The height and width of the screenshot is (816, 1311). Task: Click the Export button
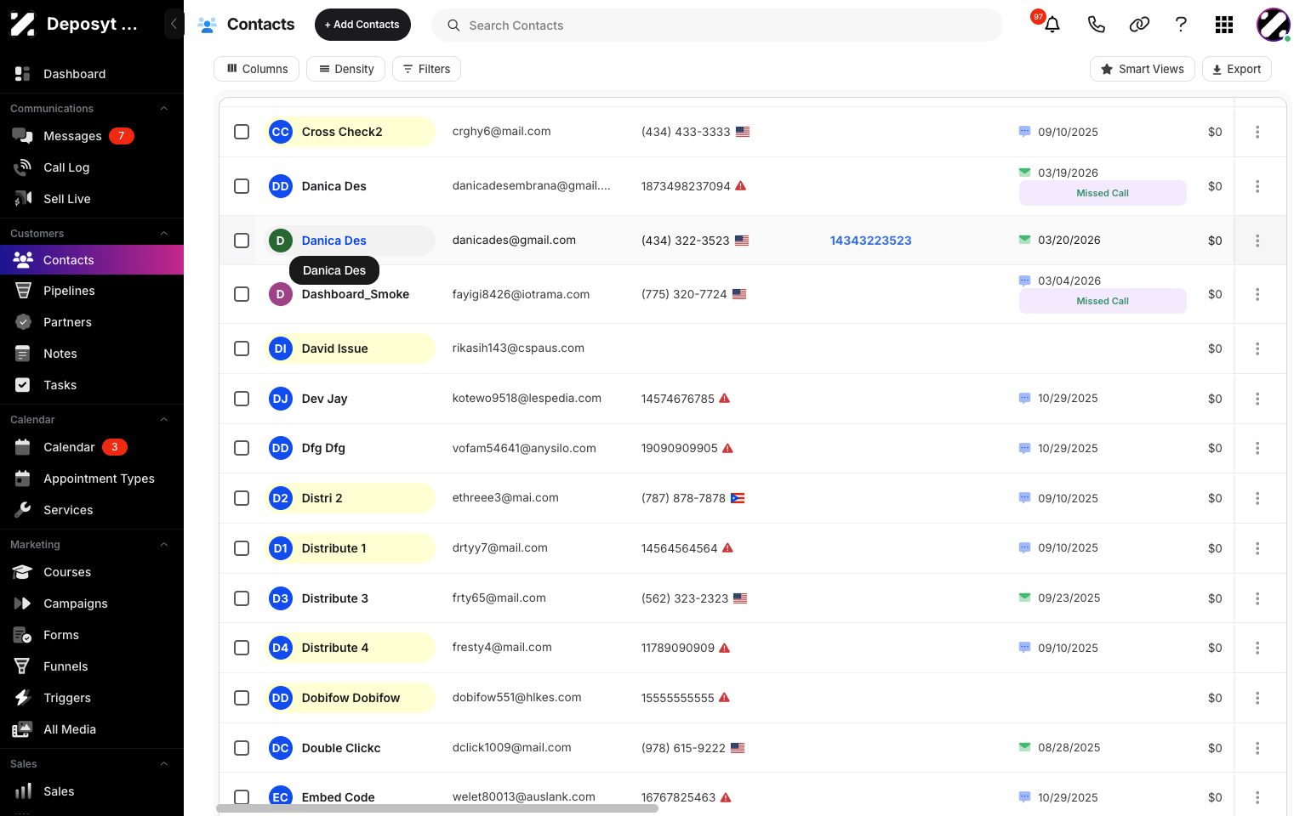point(1237,69)
